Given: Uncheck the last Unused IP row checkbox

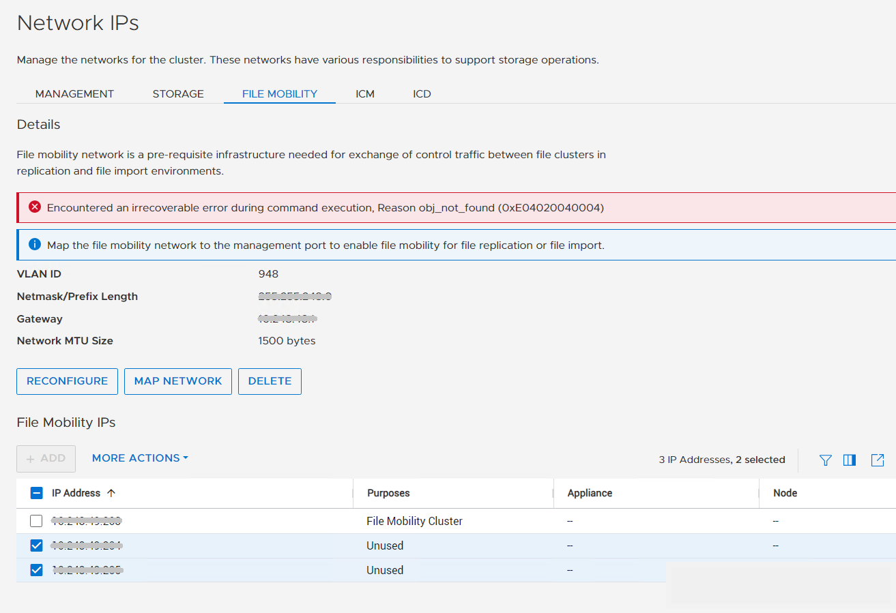Looking at the screenshot, I should (36, 569).
